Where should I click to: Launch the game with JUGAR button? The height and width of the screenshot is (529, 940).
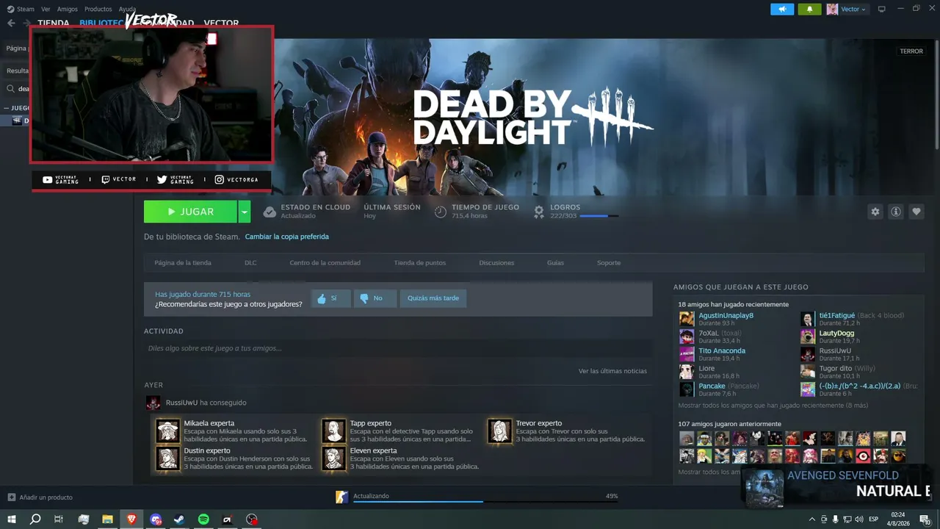(190, 212)
